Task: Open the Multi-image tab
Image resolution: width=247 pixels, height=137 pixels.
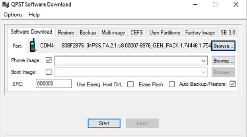Action: (x=113, y=33)
